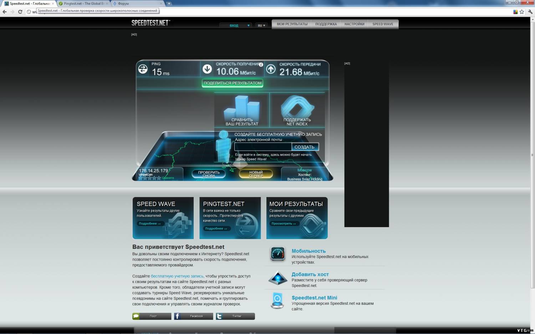Open the бесплатную учетную запись link
This screenshot has height=334, width=535.
point(177,276)
